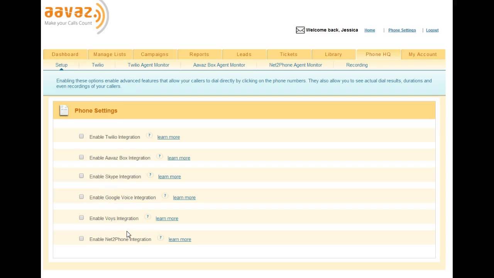
Task: Switch to the Campaigns tab
Action: click(154, 54)
